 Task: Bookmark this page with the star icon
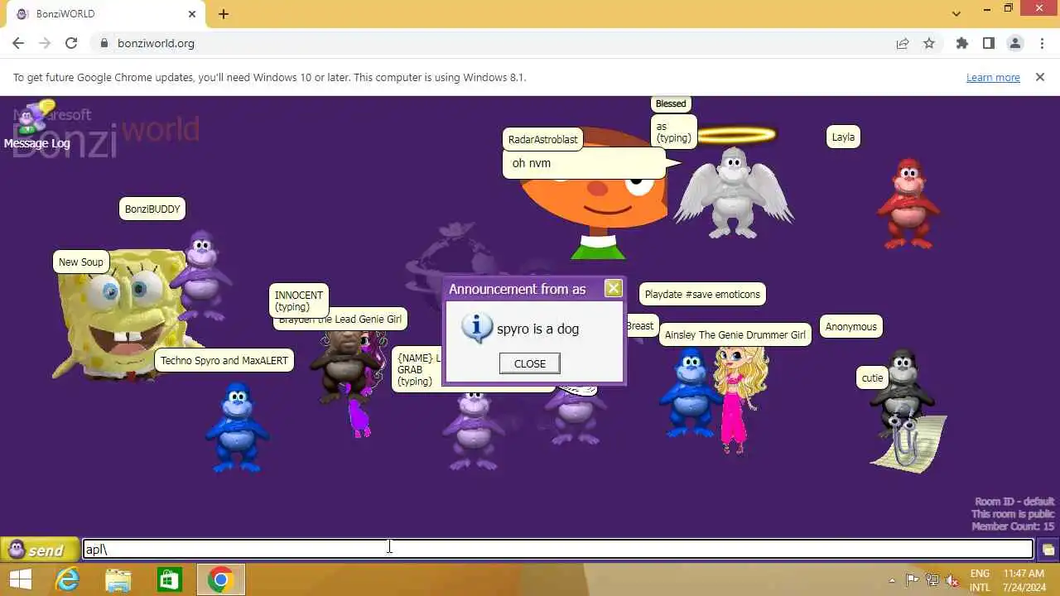pos(929,43)
